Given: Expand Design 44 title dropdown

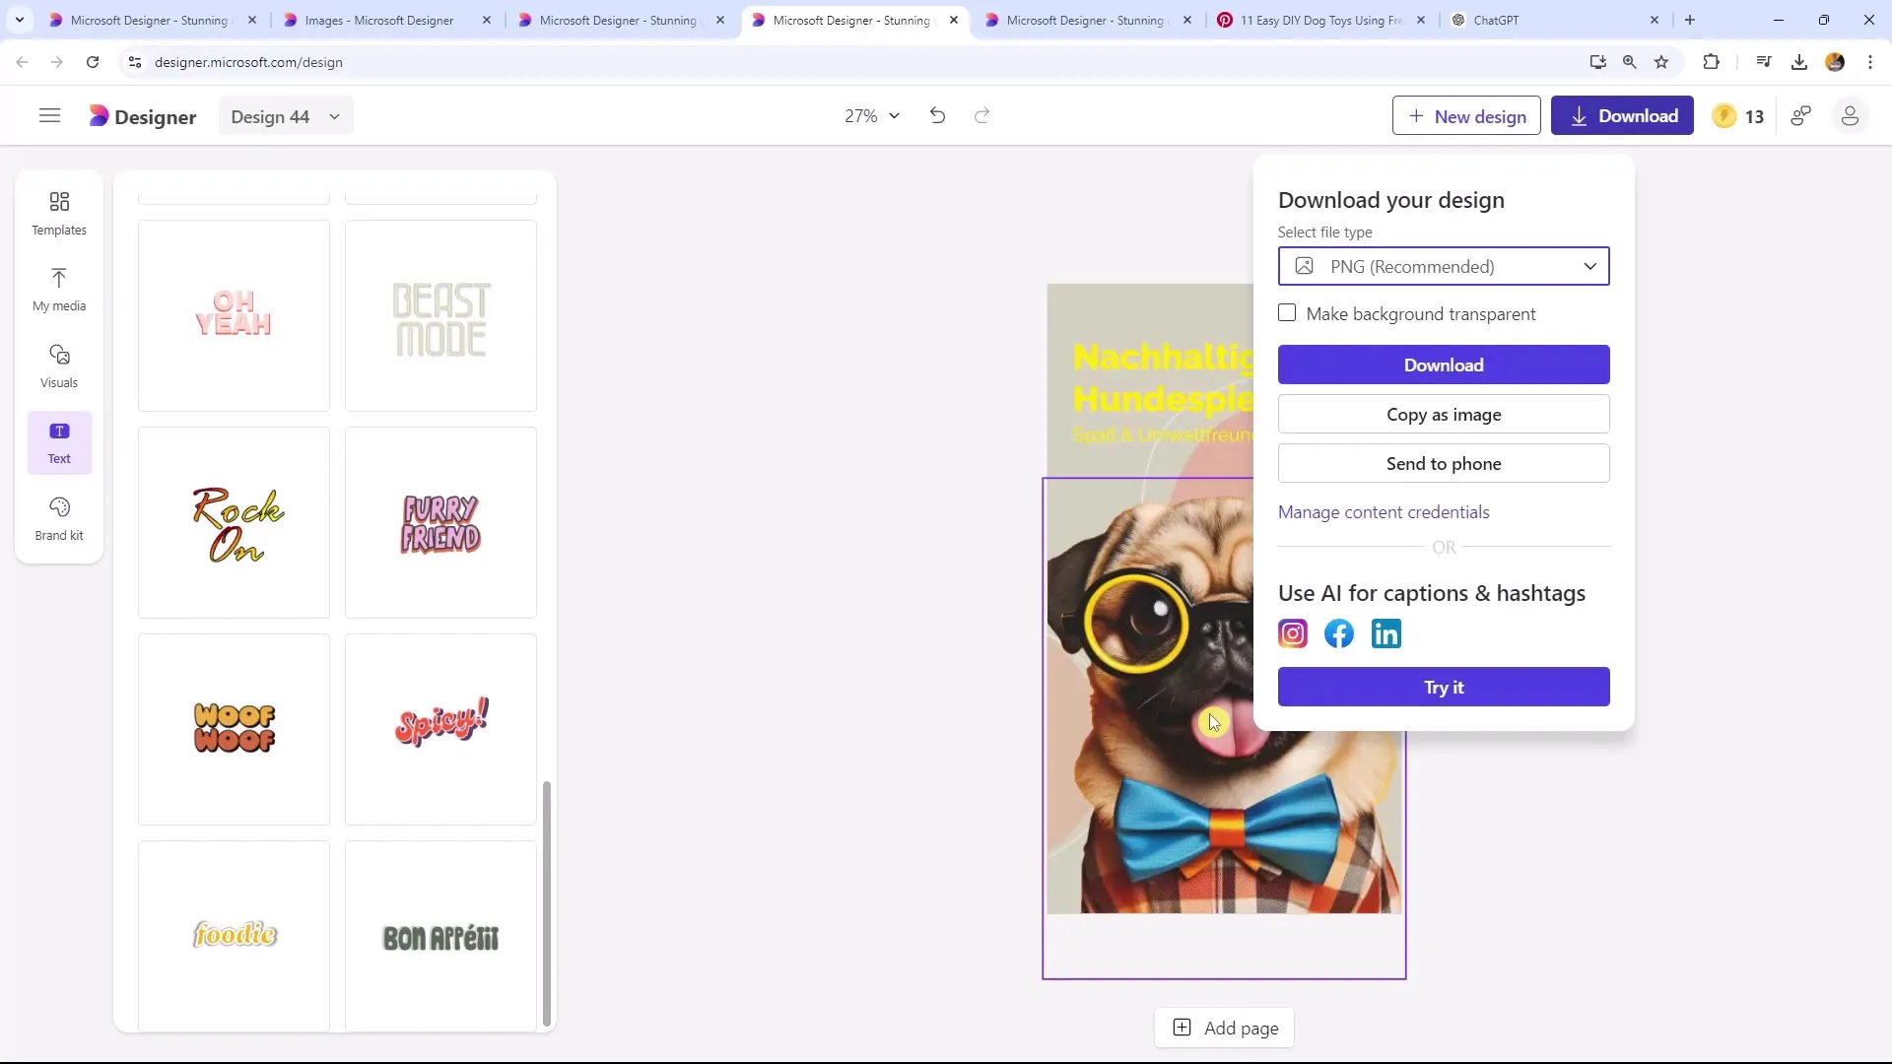Looking at the screenshot, I should (x=335, y=117).
